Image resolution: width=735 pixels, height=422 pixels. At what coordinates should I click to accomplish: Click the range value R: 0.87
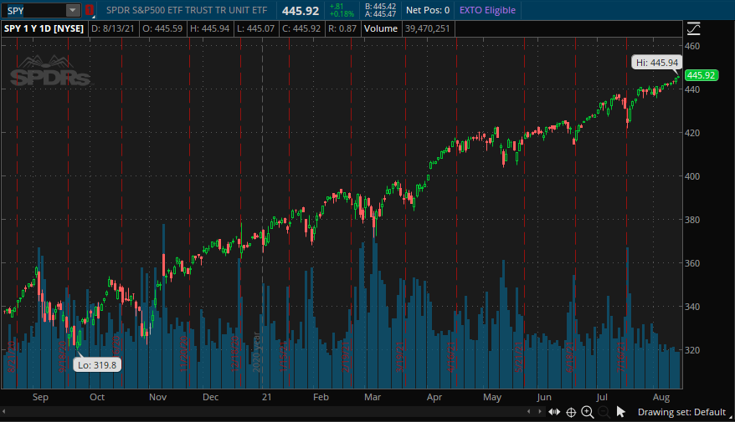pyautogui.click(x=342, y=28)
